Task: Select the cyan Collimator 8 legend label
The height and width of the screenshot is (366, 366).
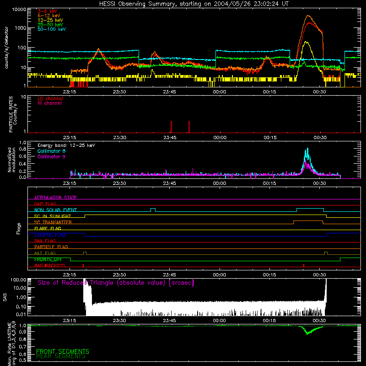Action: (51, 151)
